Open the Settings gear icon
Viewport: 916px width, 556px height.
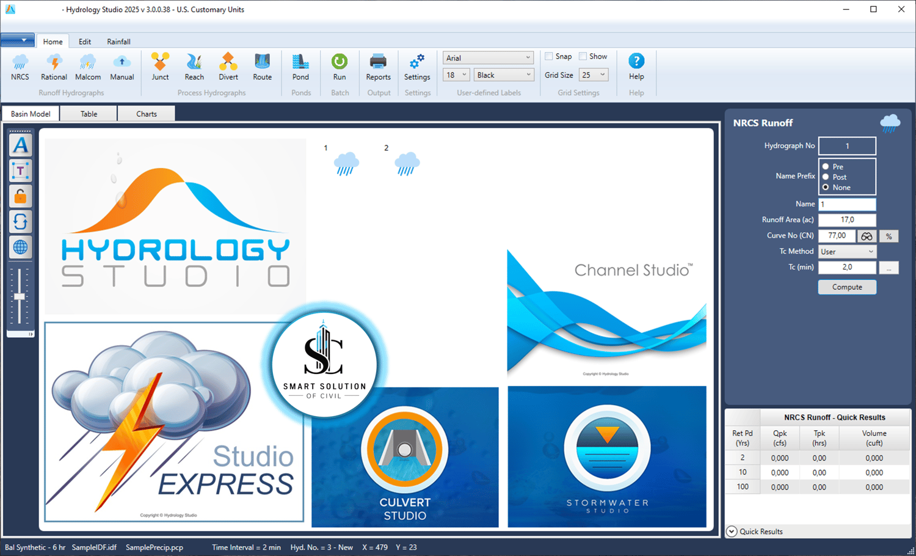point(417,67)
